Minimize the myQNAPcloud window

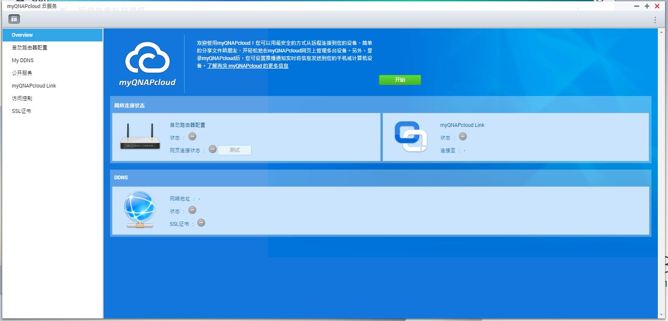point(637,6)
